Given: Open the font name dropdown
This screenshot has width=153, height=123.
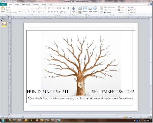Looking at the screenshot, I should 32,8.
